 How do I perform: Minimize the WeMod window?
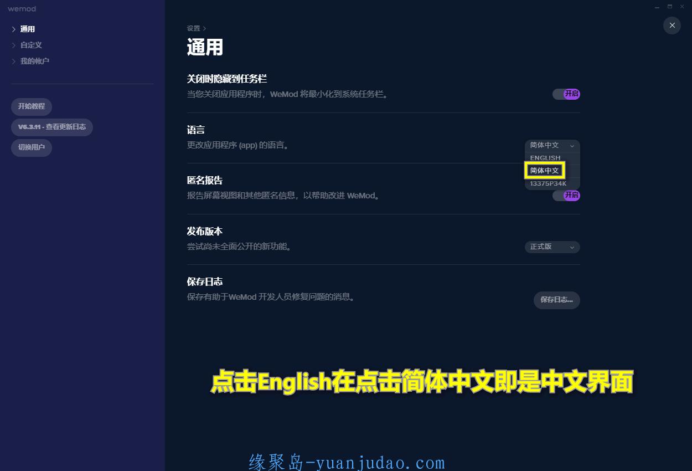657,7
